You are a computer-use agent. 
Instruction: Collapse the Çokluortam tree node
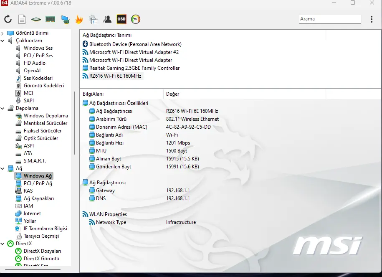click(x=3, y=41)
